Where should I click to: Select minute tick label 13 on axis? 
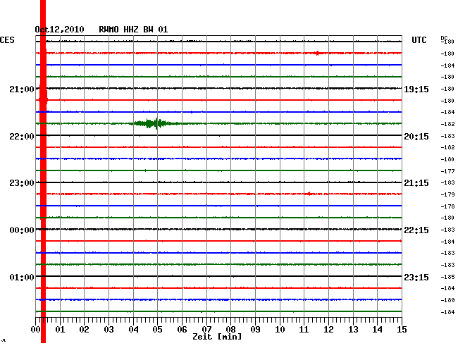pos(353,330)
